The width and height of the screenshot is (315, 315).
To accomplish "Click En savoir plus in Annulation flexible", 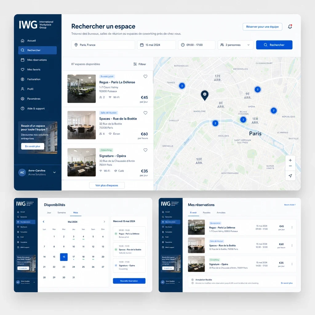I will point(287,283).
